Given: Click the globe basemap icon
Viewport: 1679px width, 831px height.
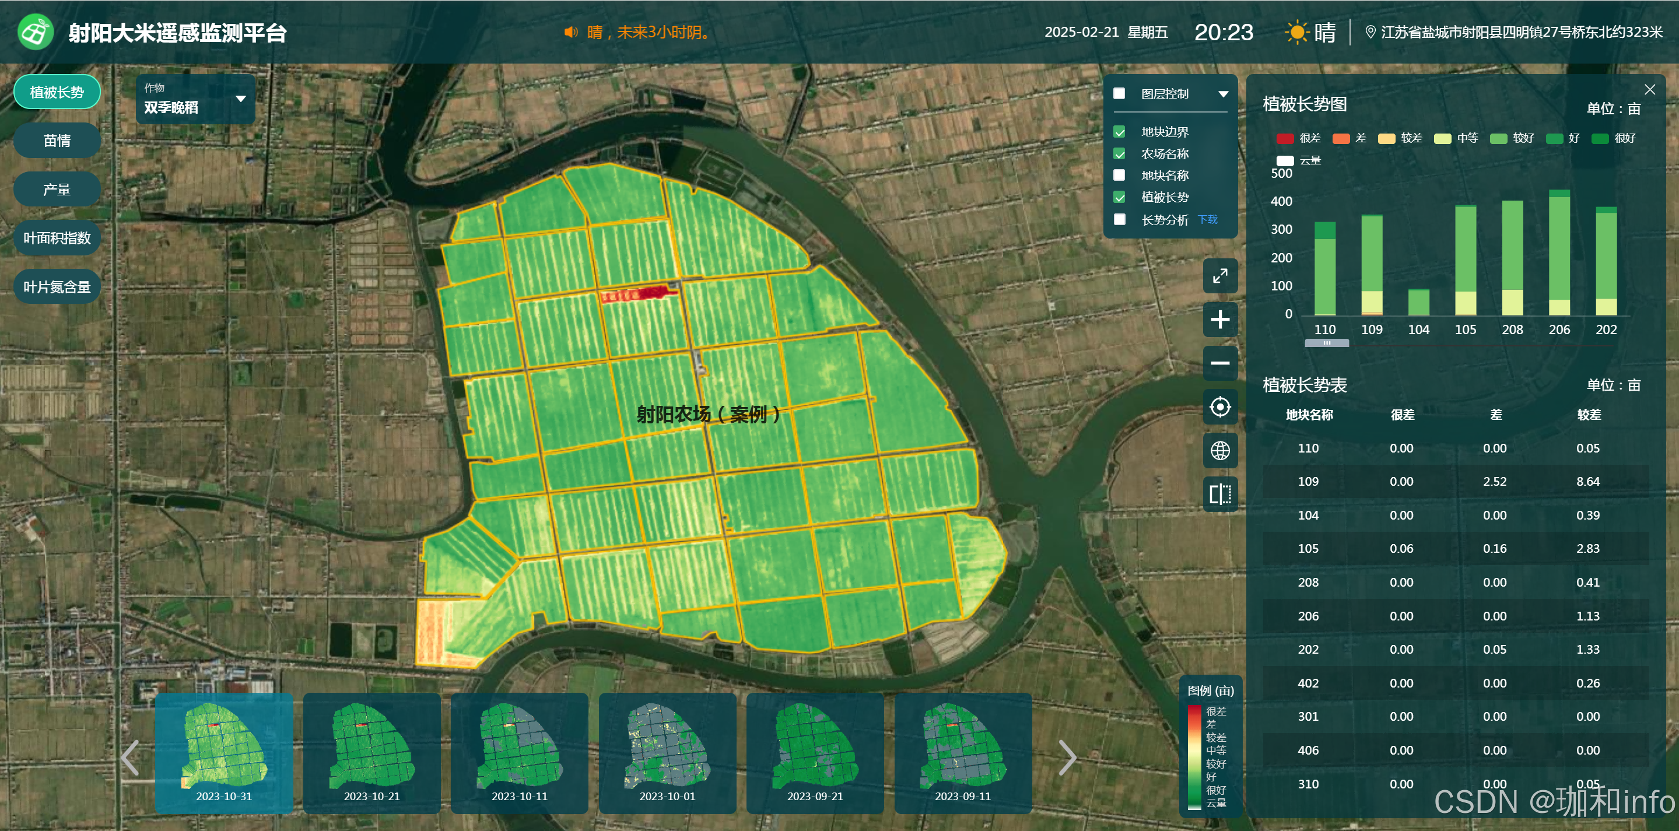Looking at the screenshot, I should click(x=1219, y=450).
